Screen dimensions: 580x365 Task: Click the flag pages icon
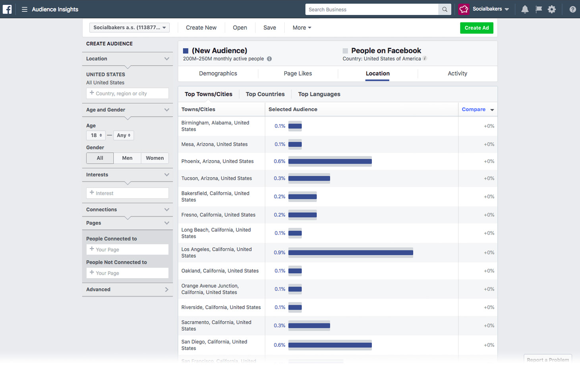(539, 9)
